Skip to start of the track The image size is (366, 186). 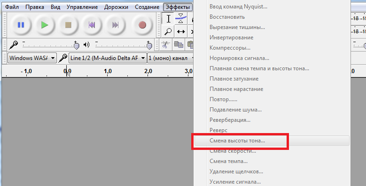click(92, 25)
